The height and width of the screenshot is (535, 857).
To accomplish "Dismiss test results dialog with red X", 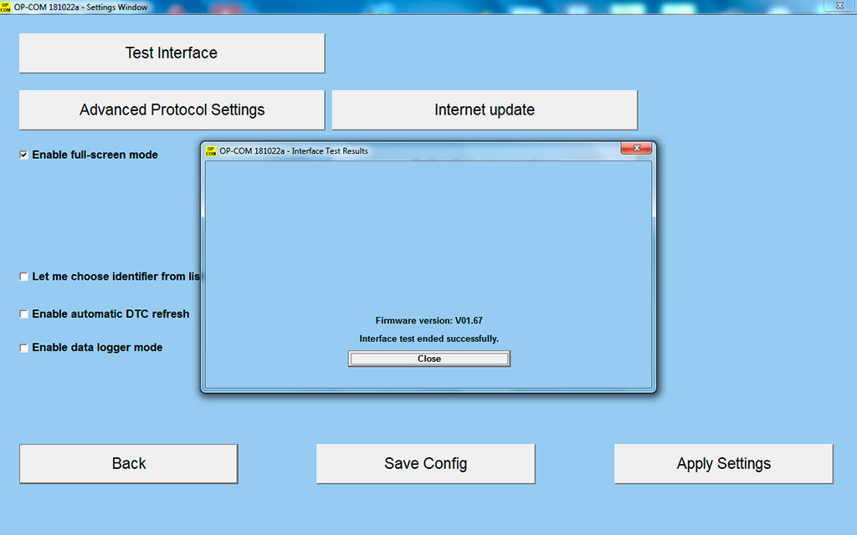I will [x=636, y=148].
